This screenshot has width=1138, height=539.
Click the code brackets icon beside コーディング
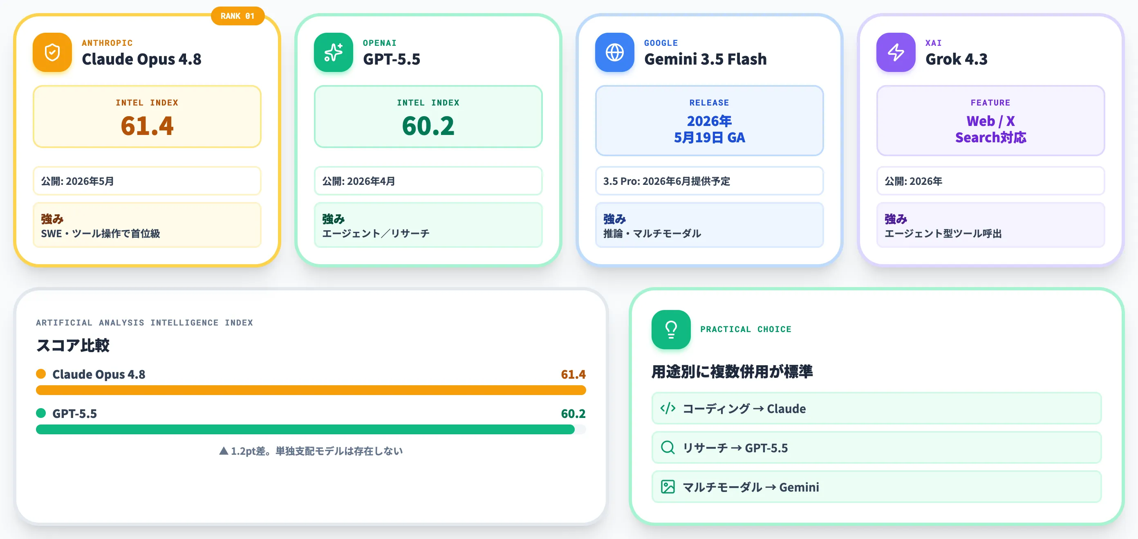[668, 408]
